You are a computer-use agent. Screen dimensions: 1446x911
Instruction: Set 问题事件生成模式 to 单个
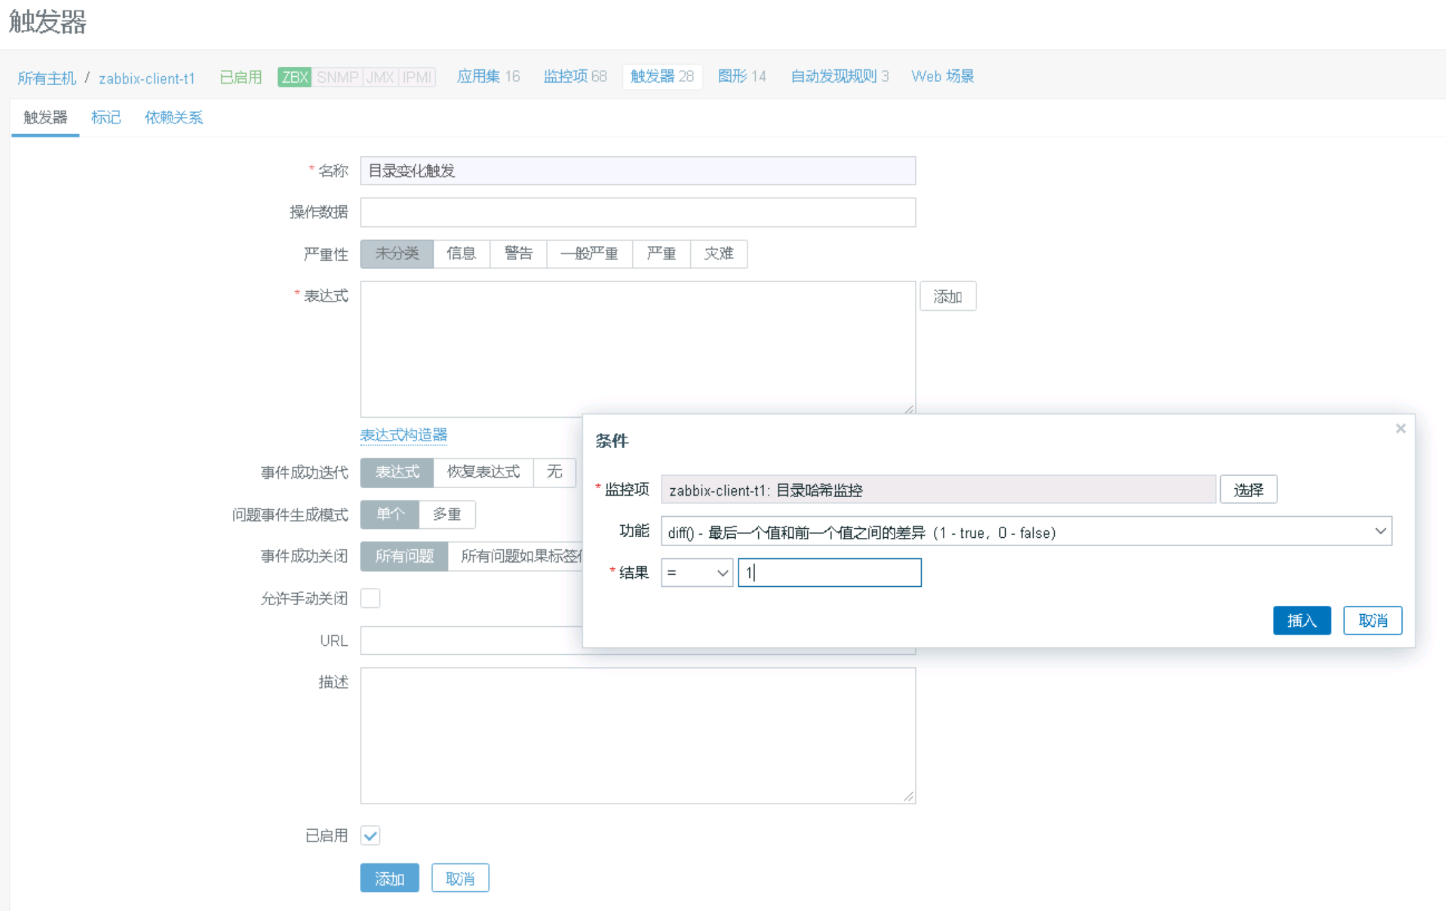(390, 514)
